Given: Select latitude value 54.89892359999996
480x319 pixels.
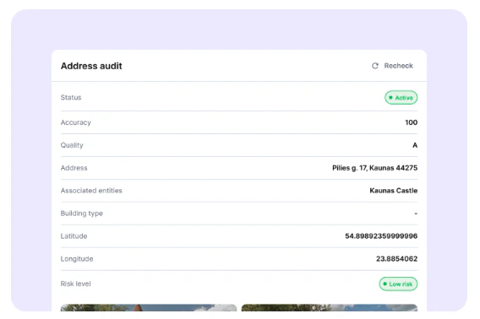Looking at the screenshot, I should pos(381,235).
